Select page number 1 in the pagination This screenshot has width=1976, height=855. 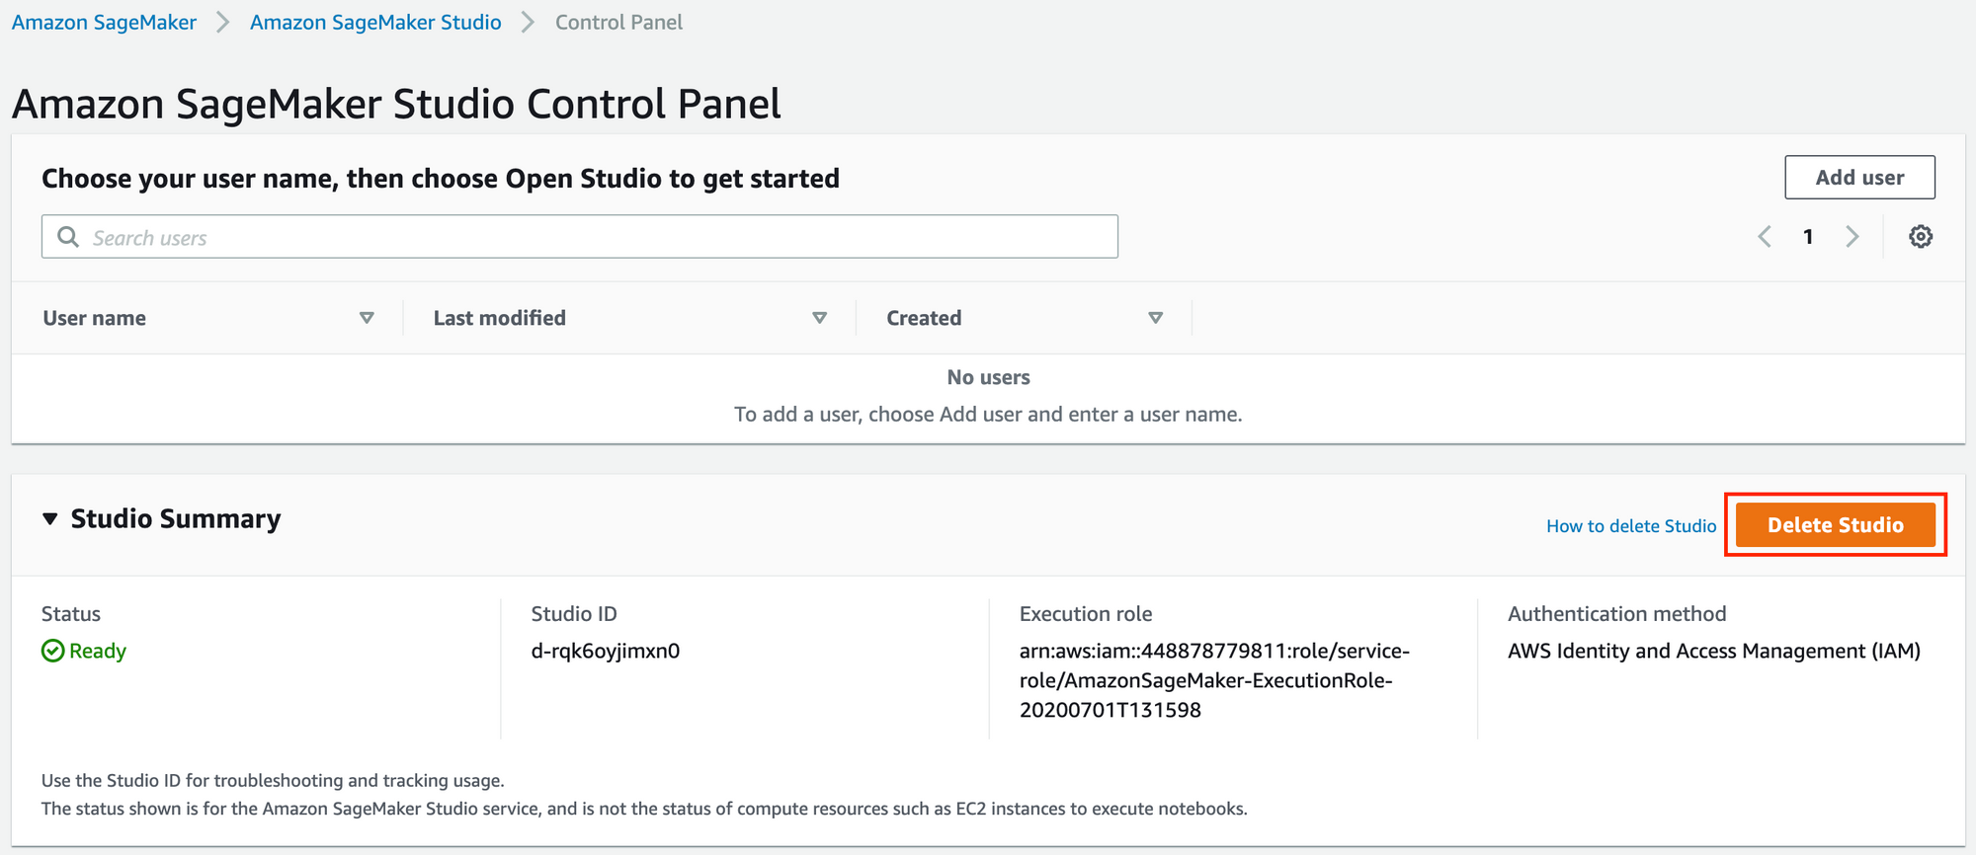(1808, 237)
